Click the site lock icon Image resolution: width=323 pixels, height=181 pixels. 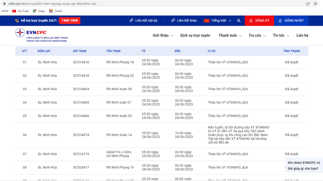[x=4, y=4]
